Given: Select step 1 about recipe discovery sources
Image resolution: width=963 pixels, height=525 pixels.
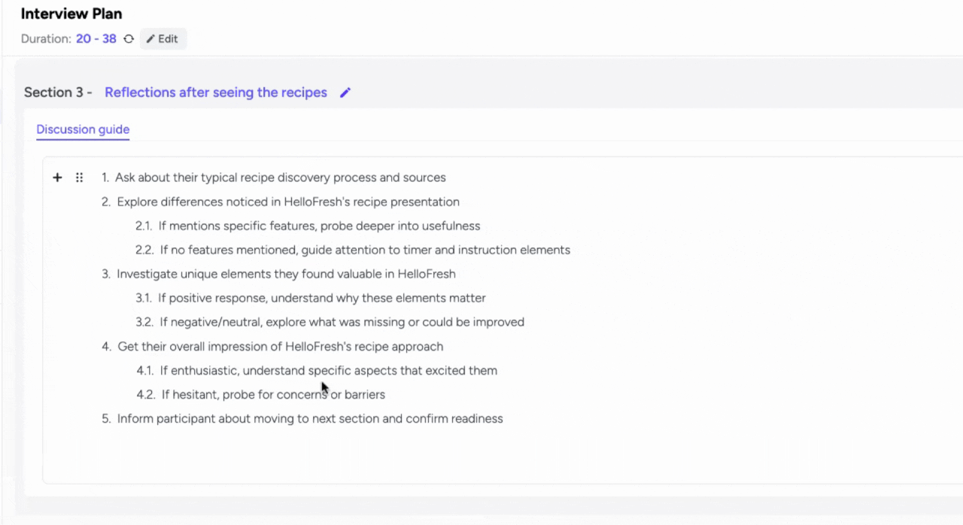Looking at the screenshot, I should coord(280,178).
